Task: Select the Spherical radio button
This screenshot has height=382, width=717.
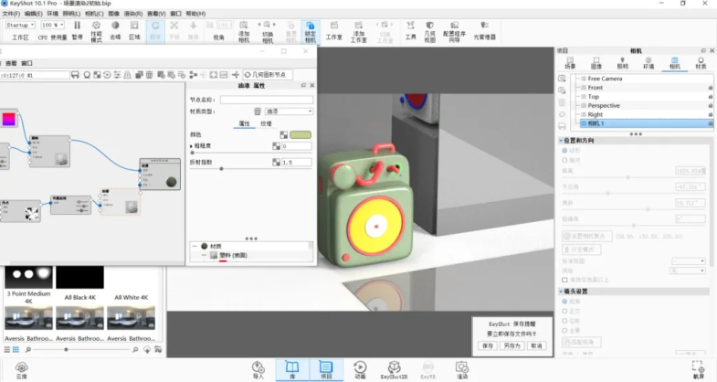Action: coord(564,150)
